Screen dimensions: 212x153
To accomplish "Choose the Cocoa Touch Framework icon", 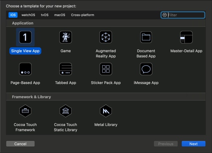I will (x=25, y=111).
